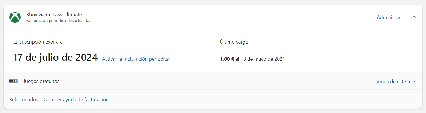Click the Facturación periódica desactivada status text
426x113 pixels.
58,21
